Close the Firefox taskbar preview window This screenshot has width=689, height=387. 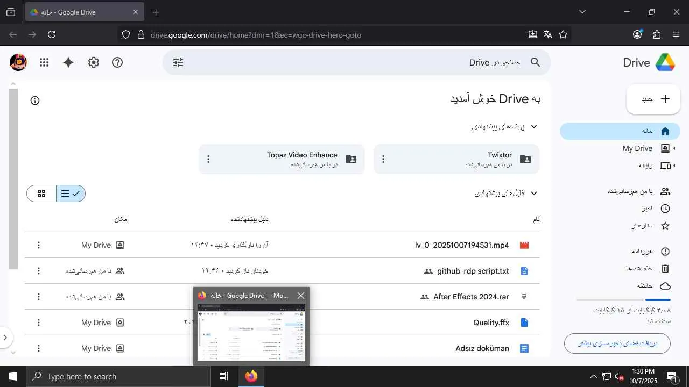tap(301, 296)
